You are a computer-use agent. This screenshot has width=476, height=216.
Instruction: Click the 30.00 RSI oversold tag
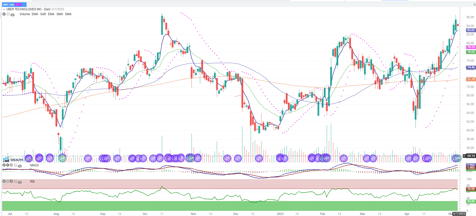471,201
